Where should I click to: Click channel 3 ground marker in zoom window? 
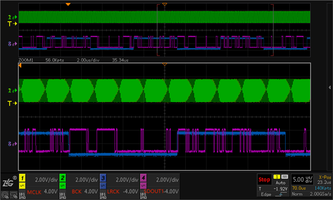[12, 144]
